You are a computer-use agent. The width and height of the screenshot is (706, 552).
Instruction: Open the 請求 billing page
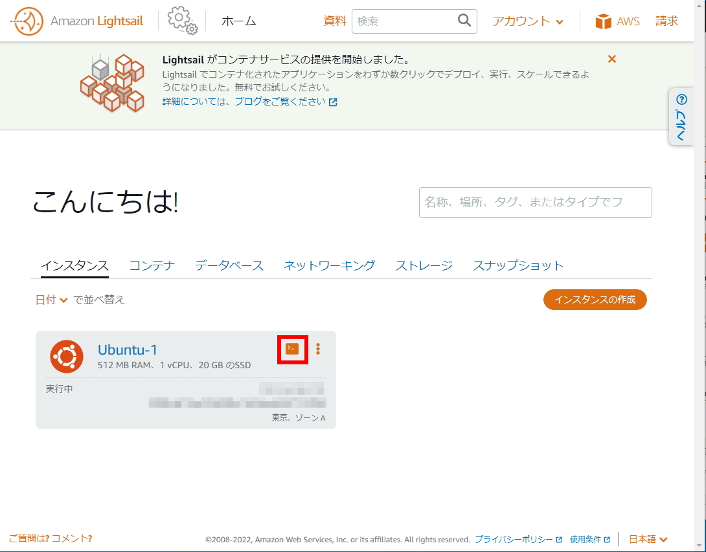click(x=667, y=21)
